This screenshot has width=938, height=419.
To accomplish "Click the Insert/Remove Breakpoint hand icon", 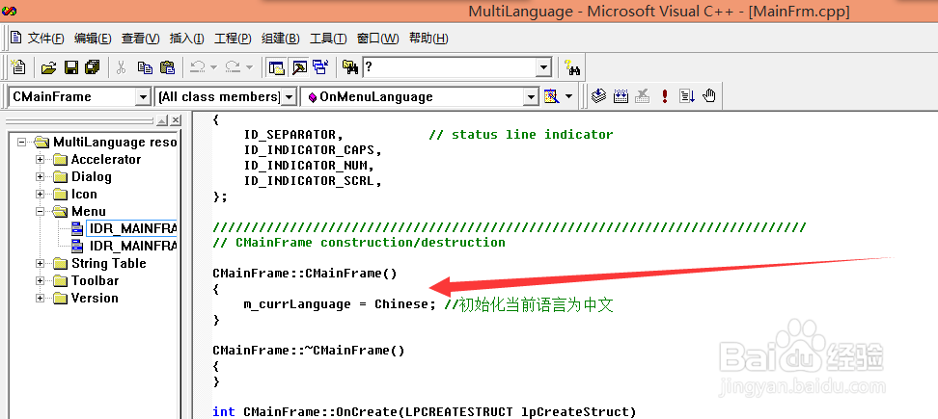I will (709, 96).
